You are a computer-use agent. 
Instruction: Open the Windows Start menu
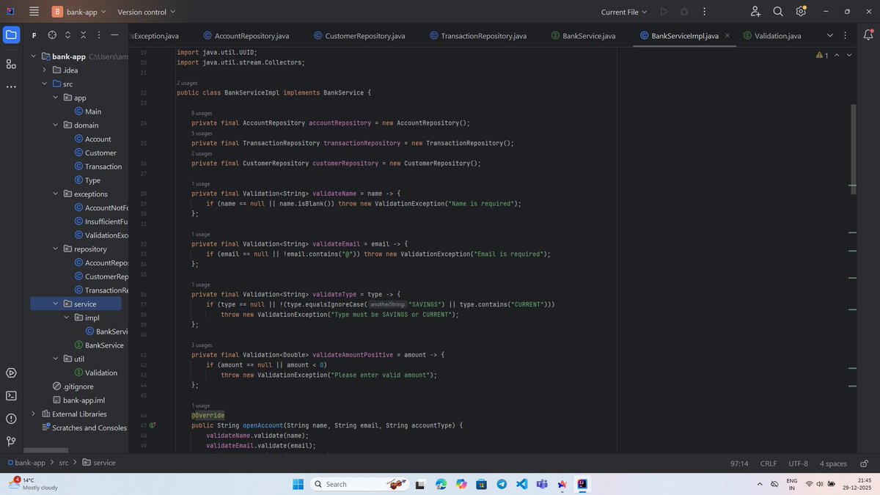click(298, 484)
